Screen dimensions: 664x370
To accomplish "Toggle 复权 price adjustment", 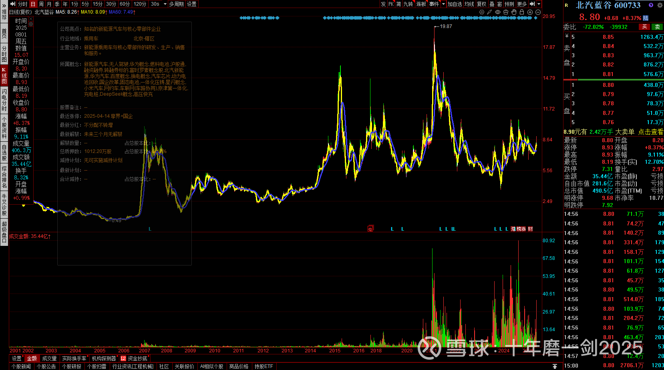I will (482, 4).
